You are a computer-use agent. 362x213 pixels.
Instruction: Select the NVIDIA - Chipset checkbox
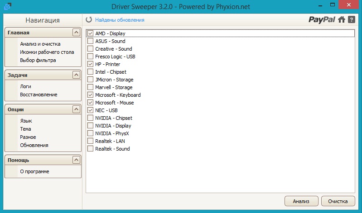(x=90, y=118)
